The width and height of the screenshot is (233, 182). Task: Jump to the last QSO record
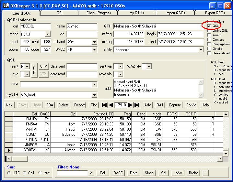[x=137, y=105]
